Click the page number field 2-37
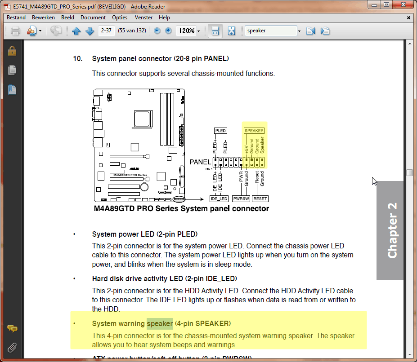The width and height of the screenshot is (417, 362). [x=106, y=31]
